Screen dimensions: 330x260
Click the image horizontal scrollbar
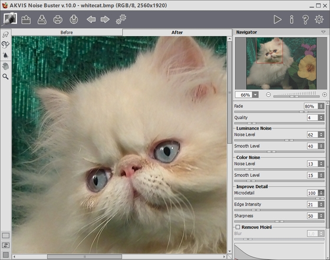[x=84, y=256]
